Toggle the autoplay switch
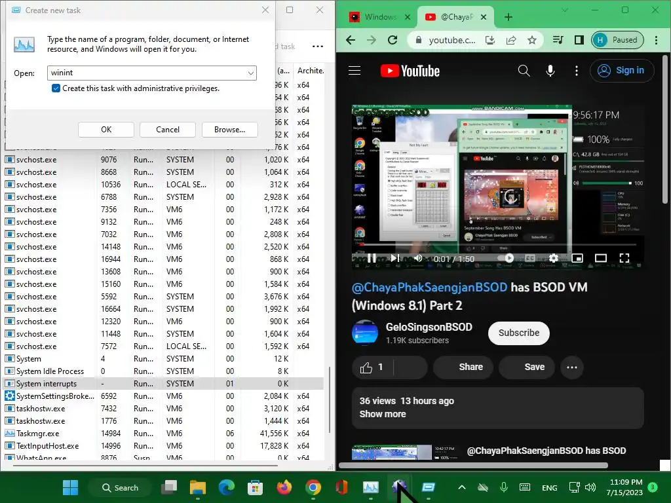This screenshot has height=503, width=671. pos(506,258)
